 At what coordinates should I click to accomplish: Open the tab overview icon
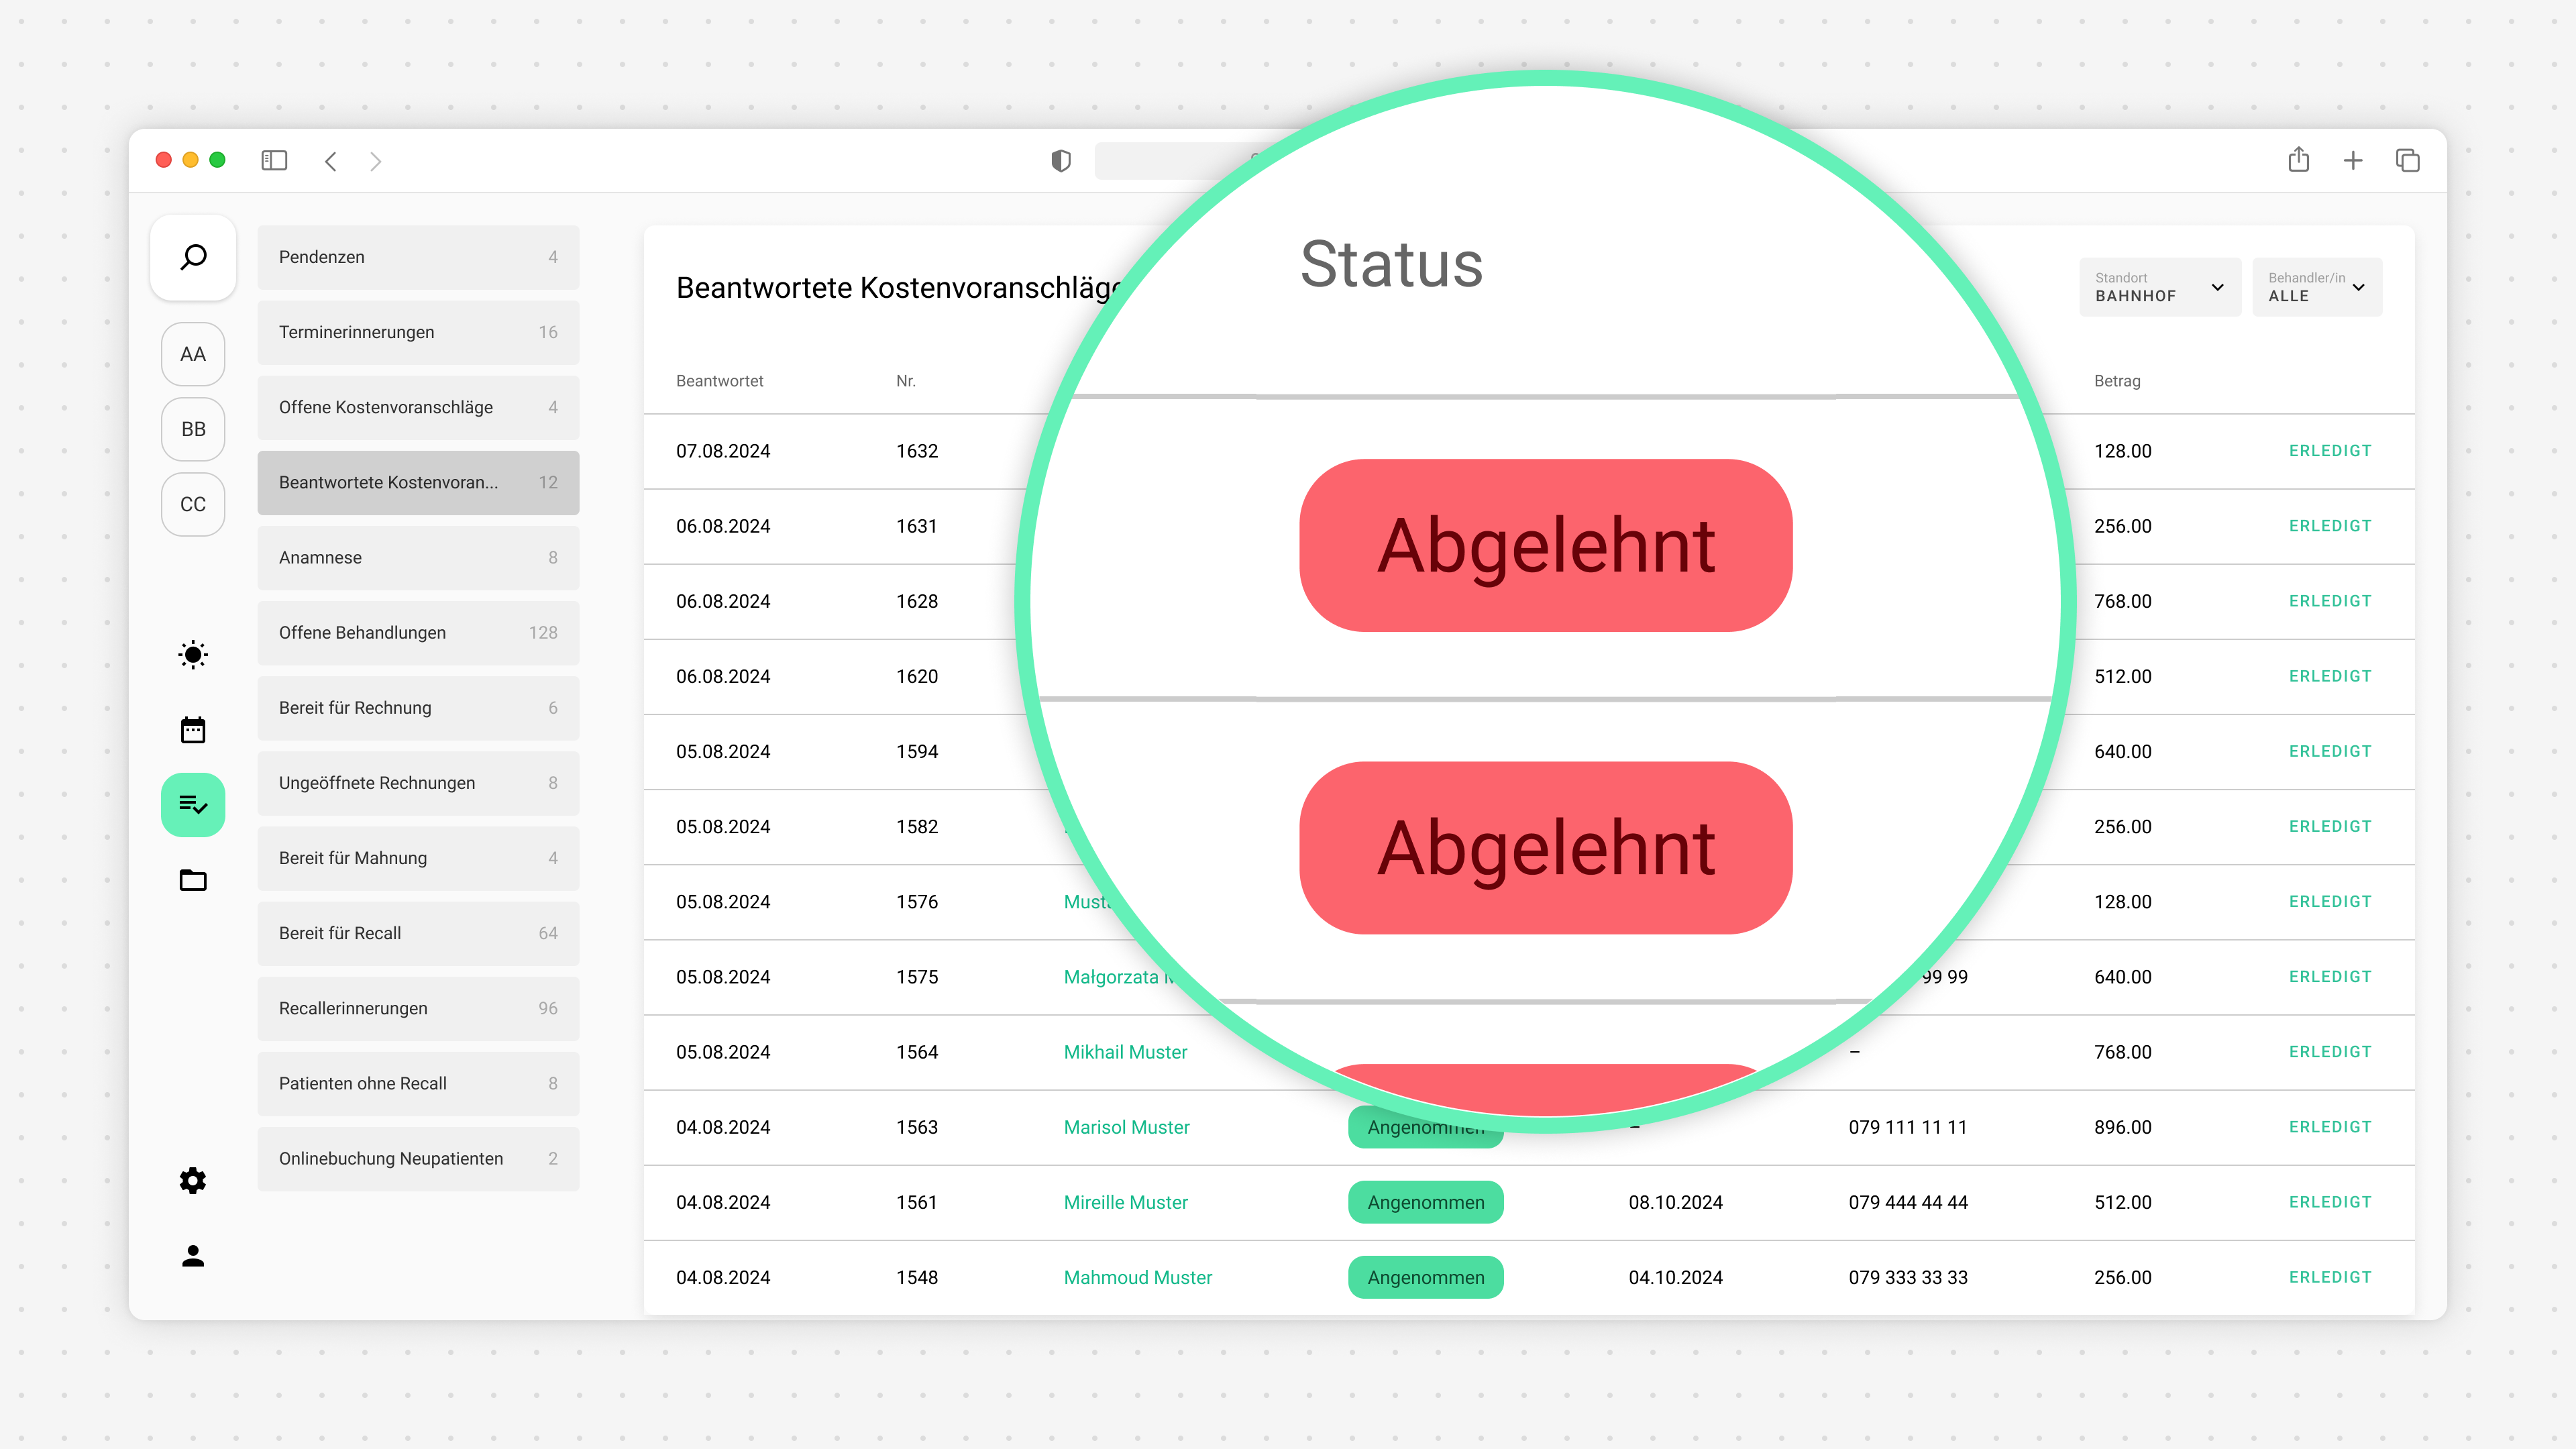click(x=2407, y=160)
